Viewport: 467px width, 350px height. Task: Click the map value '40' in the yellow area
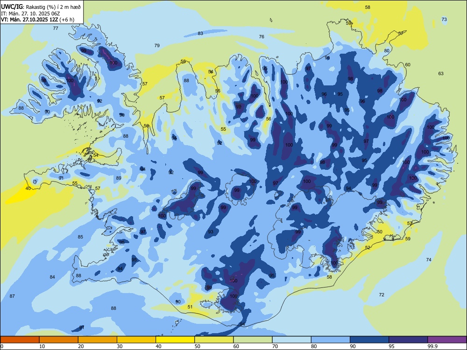(x=28, y=189)
